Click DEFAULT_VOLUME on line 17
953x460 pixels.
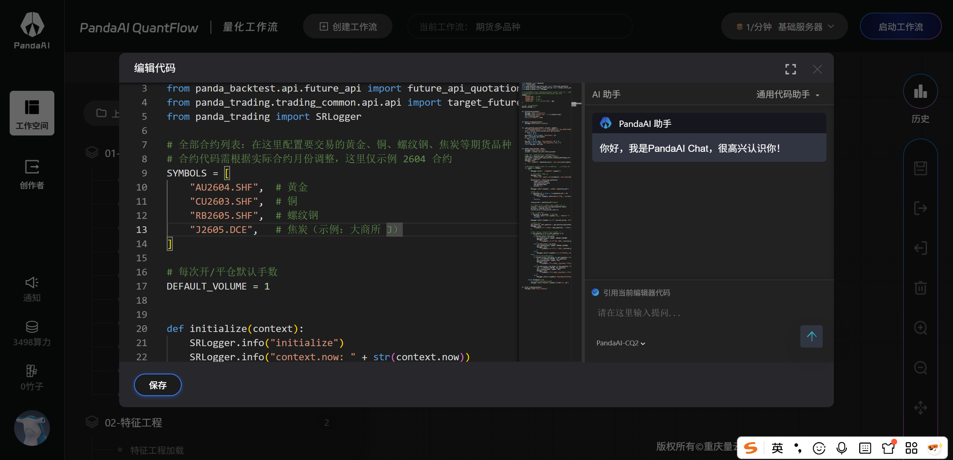point(207,286)
